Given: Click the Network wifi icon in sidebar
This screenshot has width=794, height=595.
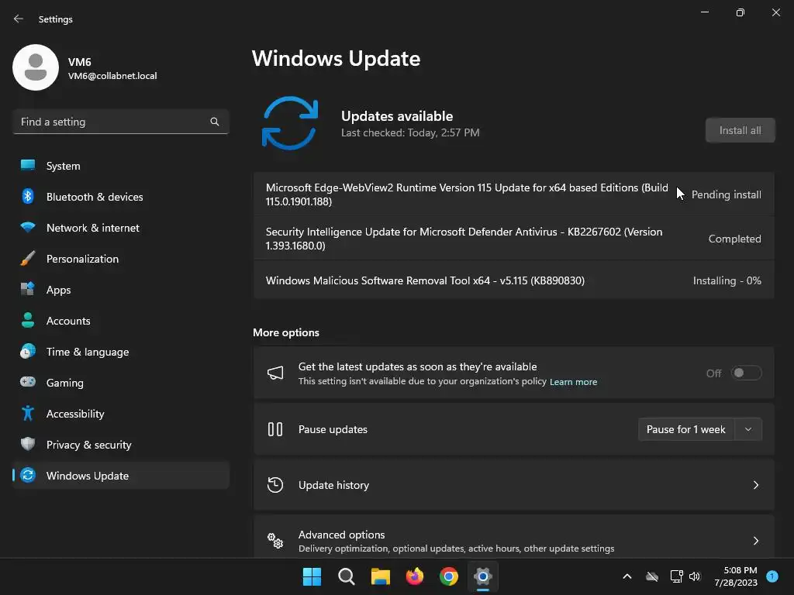Looking at the screenshot, I should click(28, 227).
